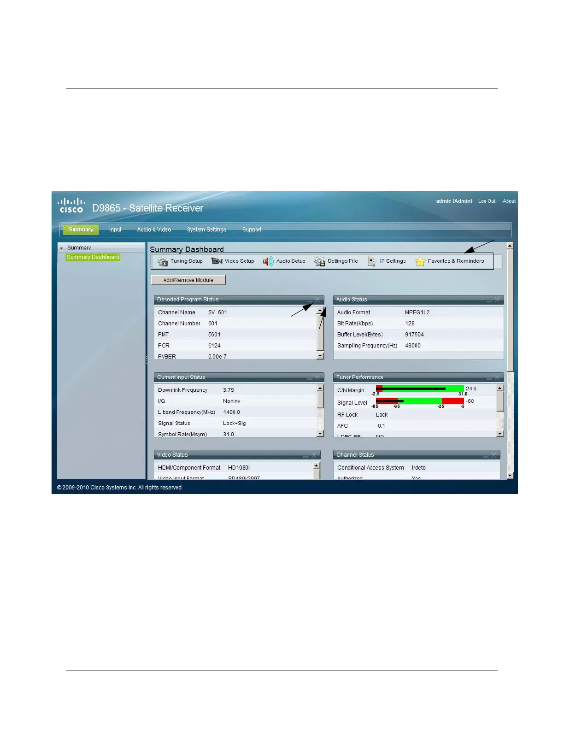Viewport: 564px width, 730px height.
Task: Click main dashboard page scroll-up arrow
Action: [510, 246]
